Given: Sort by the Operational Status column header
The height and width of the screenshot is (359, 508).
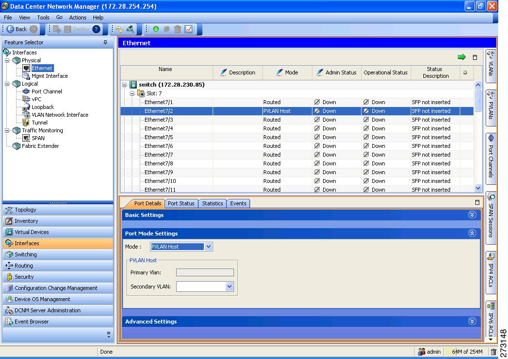Looking at the screenshot, I should point(385,72).
